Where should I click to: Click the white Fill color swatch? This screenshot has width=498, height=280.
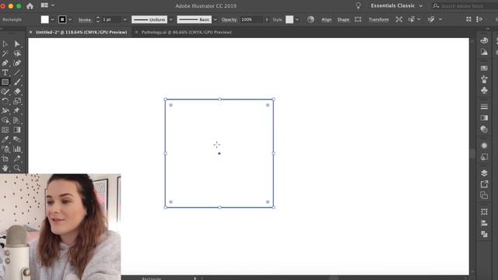(45, 19)
